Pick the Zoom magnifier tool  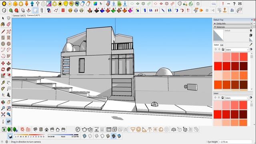click(x=3, y=108)
